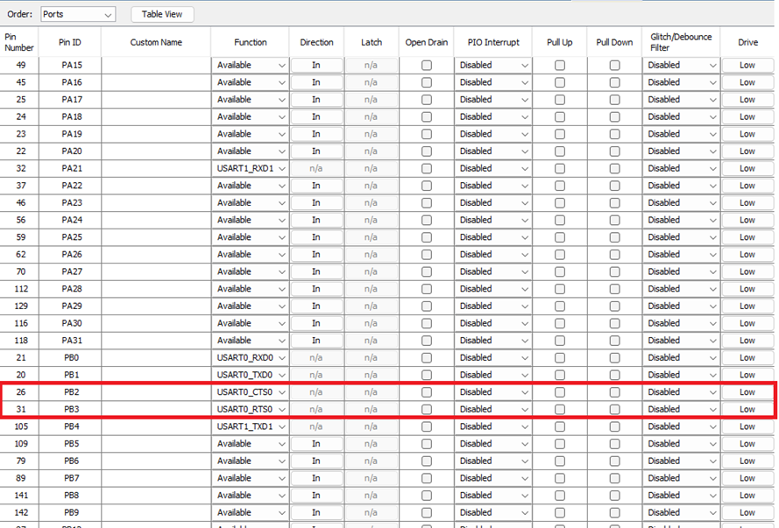
Task: Toggle Direction button In for PA15
Action: click(x=316, y=66)
